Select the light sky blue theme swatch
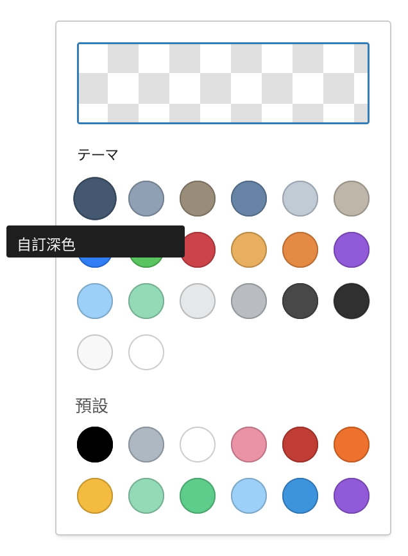Screen dimensions: 408x556 coord(95,301)
